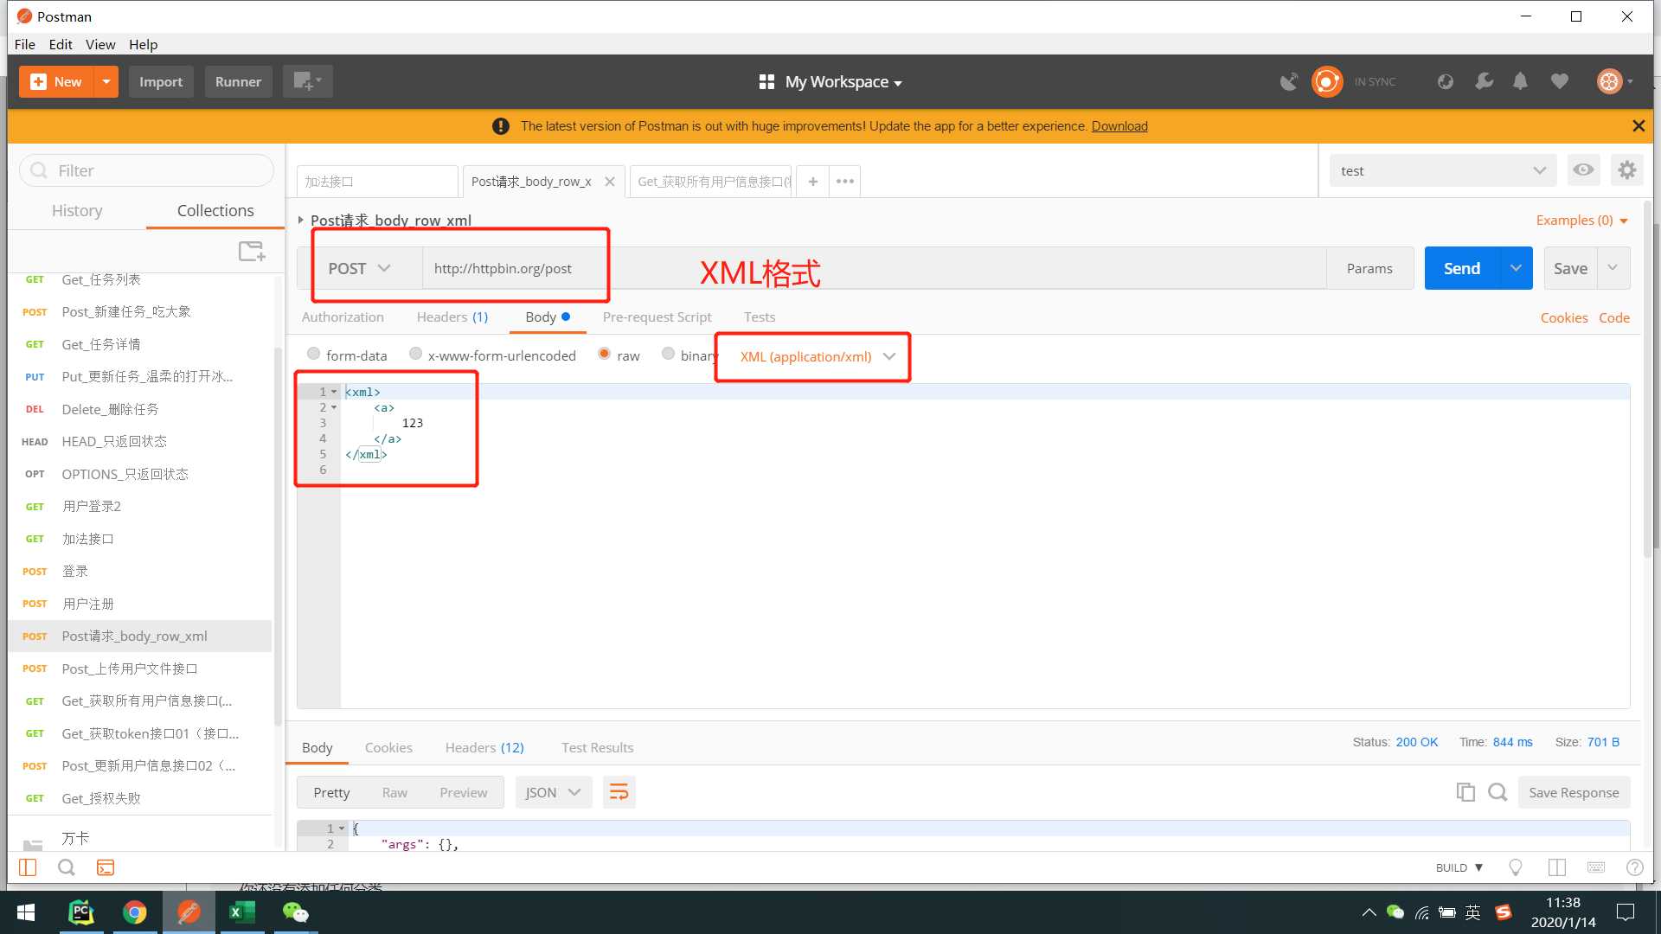The image size is (1661, 934).
Task: Open the My Workspace switcher
Action: [830, 81]
